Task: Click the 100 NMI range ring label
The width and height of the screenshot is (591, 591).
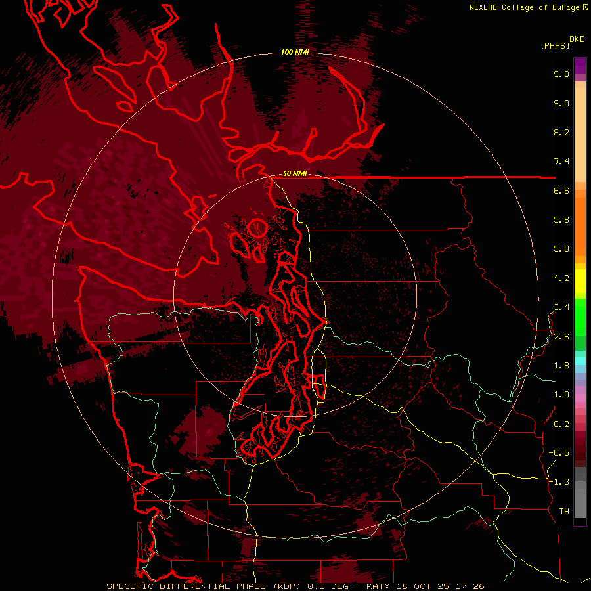Action: click(295, 52)
